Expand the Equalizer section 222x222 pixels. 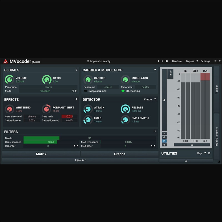[x=80, y=160]
